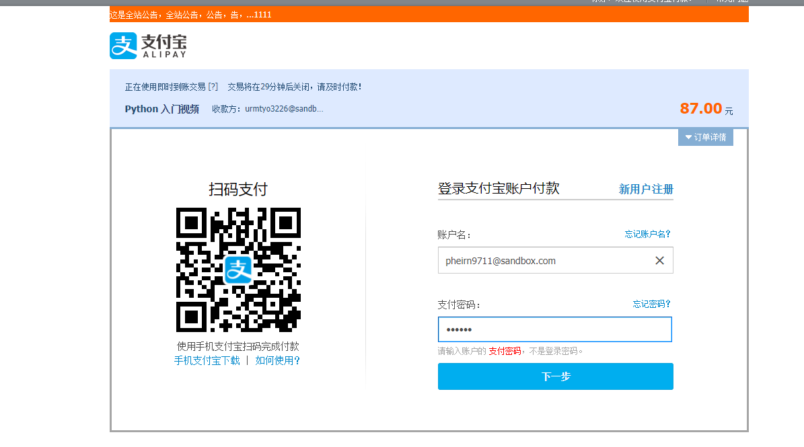Clear the account name using the X icon
The width and height of the screenshot is (804, 447).
[659, 260]
